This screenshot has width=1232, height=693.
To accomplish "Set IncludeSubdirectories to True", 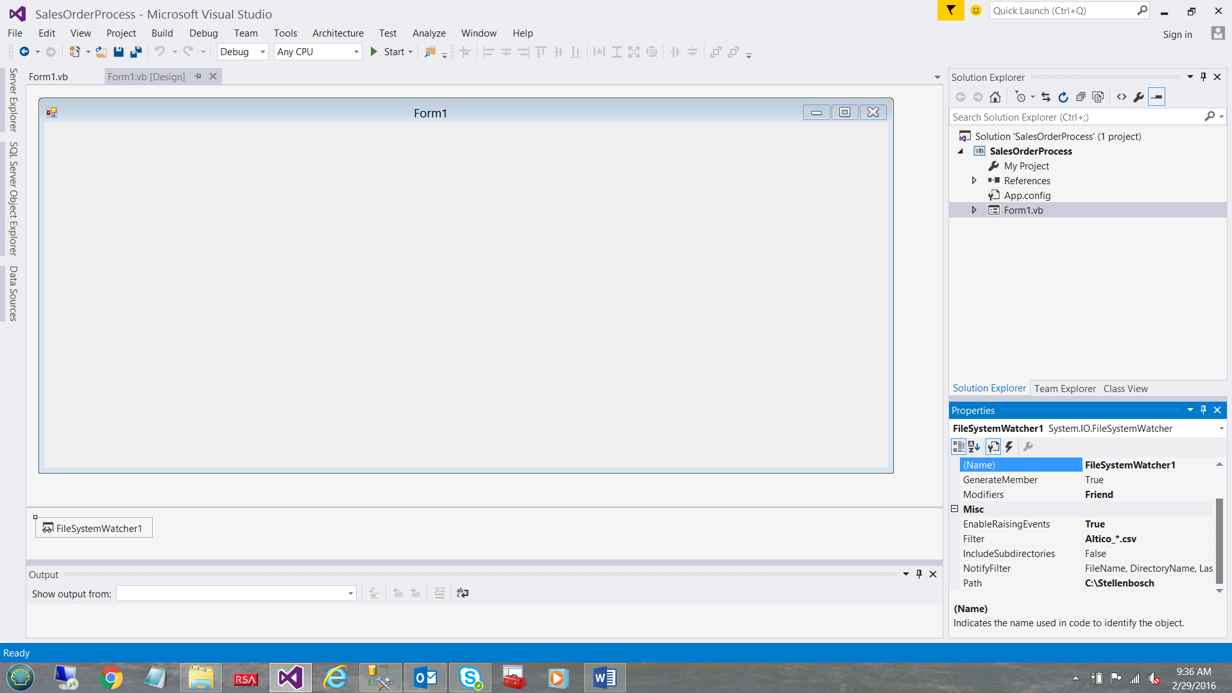I will pyautogui.click(x=1149, y=553).
